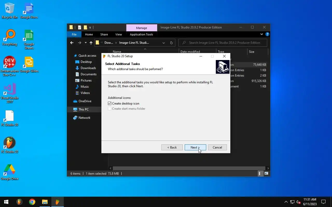Select the fruit-logo FL Studio 20 desktop icon

10,145
